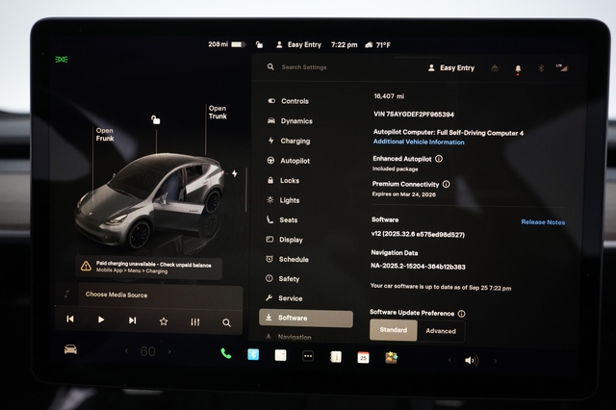Tap the 71°F weather indicator
The height and width of the screenshot is (410, 616).
pos(377,45)
